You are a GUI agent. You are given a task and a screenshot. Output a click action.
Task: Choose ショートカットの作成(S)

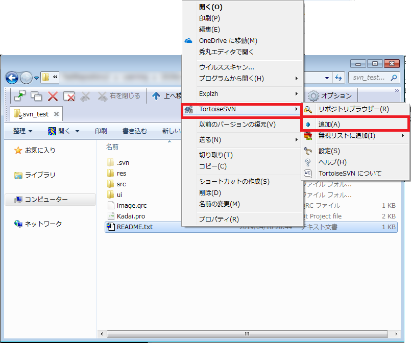[x=242, y=182]
